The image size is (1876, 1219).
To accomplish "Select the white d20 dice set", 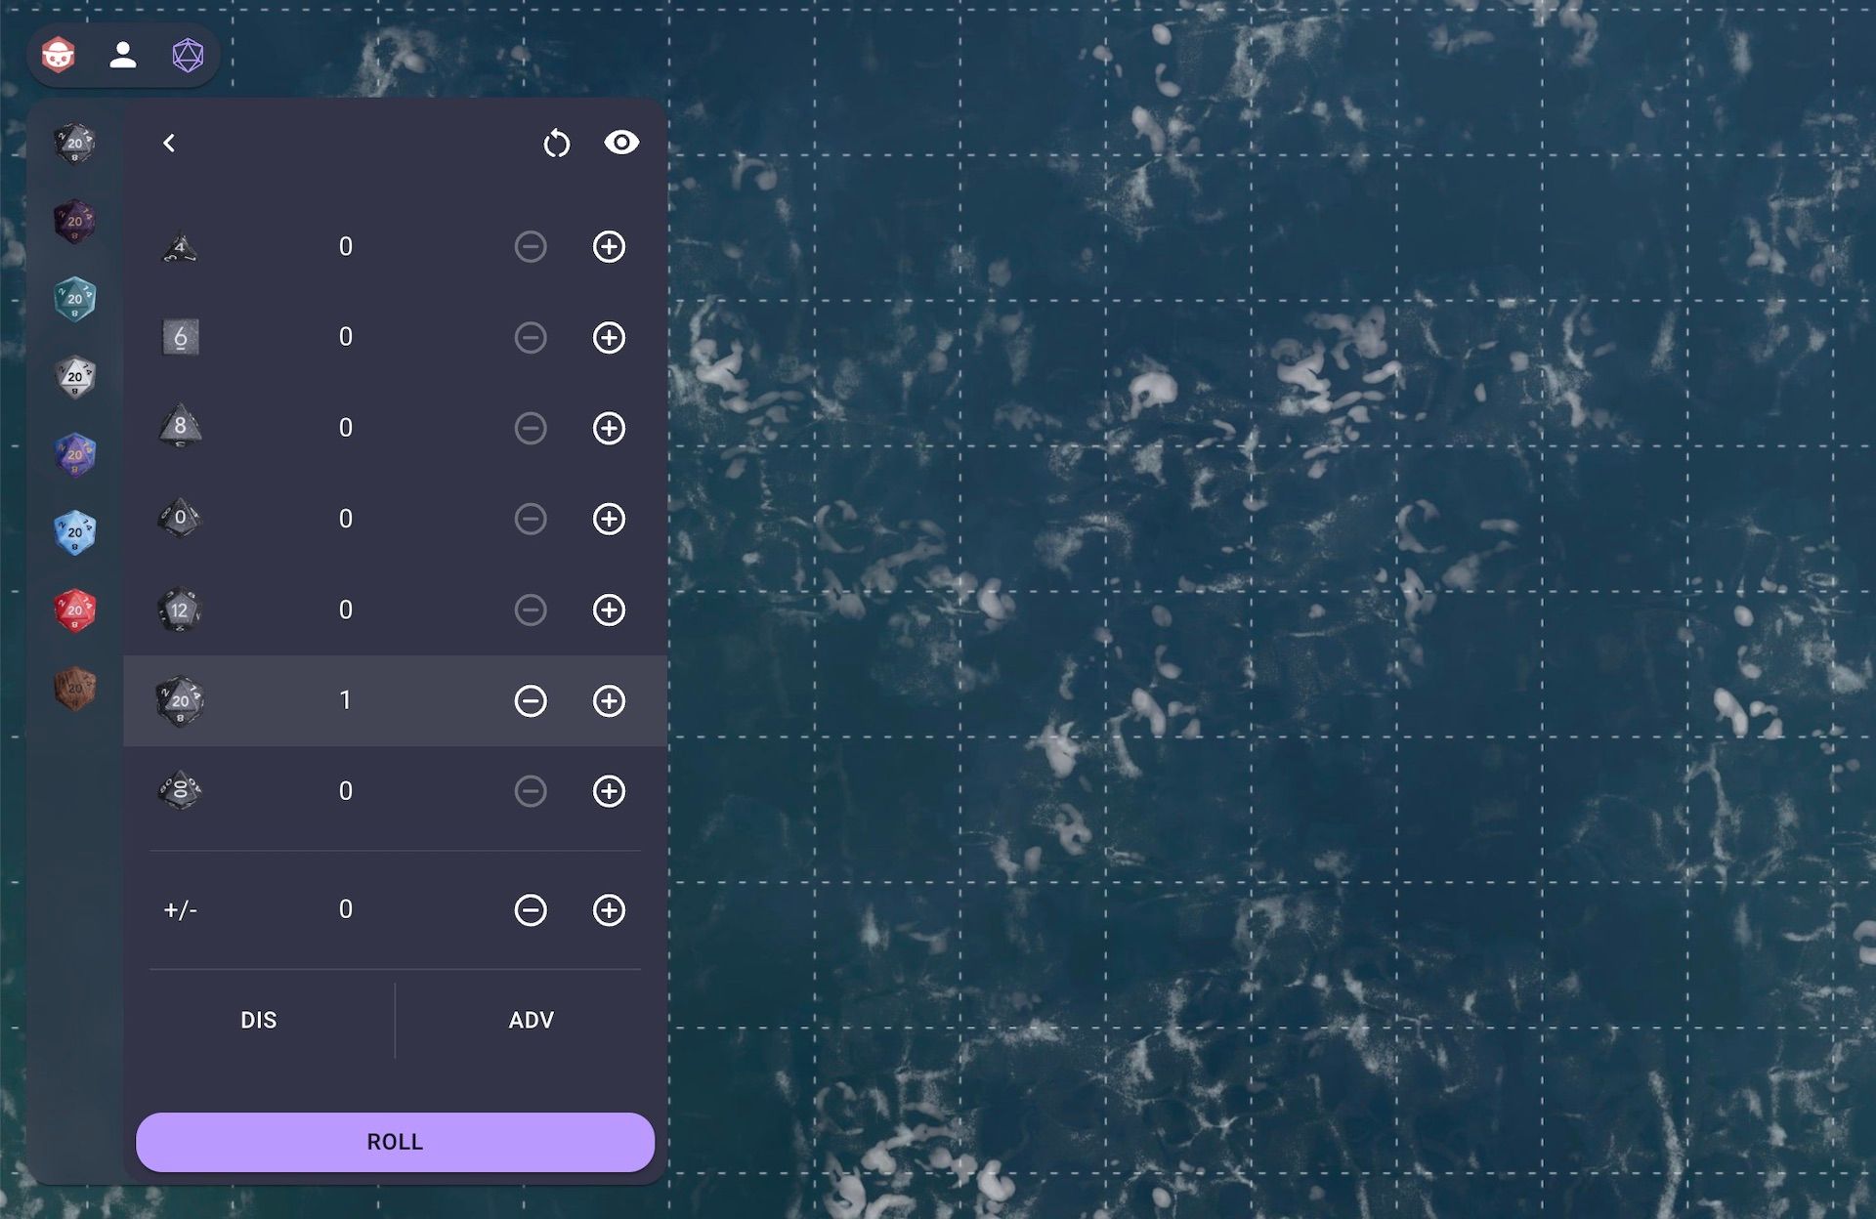I will pyautogui.click(x=74, y=377).
